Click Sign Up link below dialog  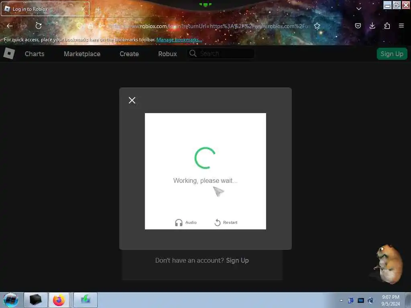(x=237, y=260)
